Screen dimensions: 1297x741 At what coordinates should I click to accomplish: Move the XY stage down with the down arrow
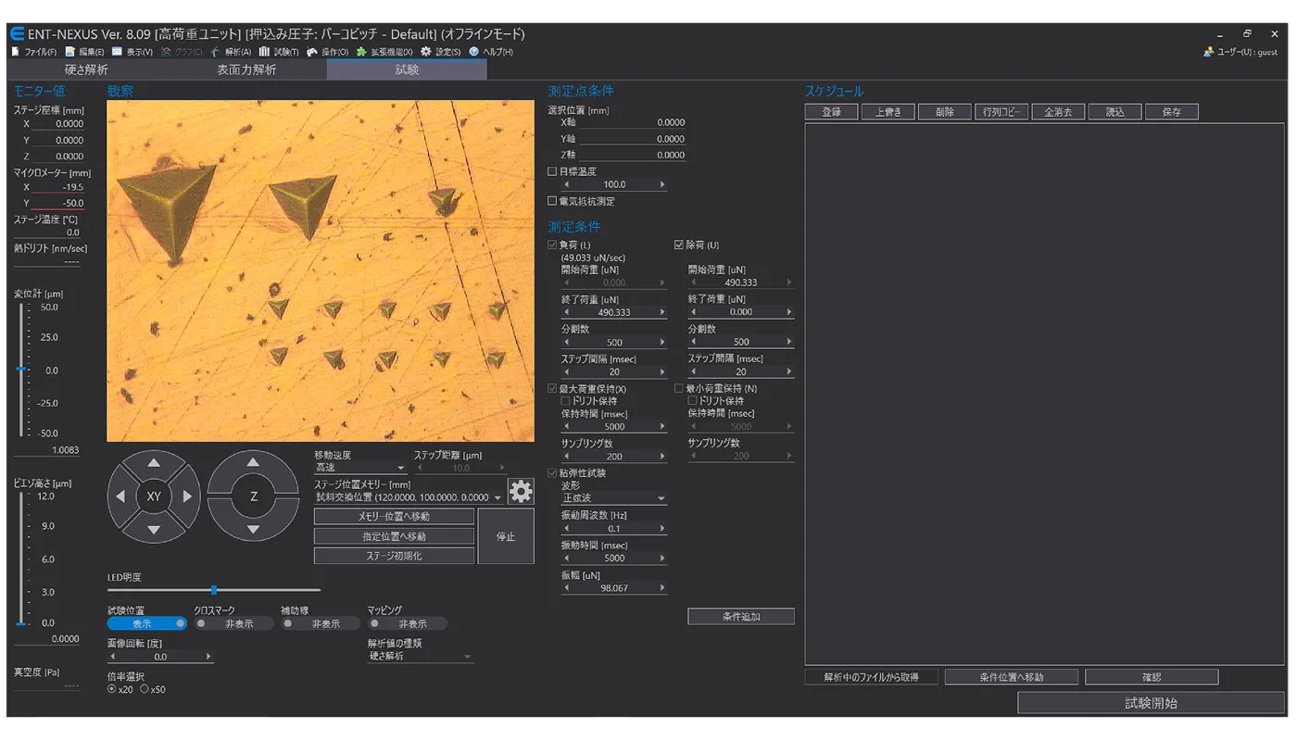pyautogui.click(x=154, y=530)
